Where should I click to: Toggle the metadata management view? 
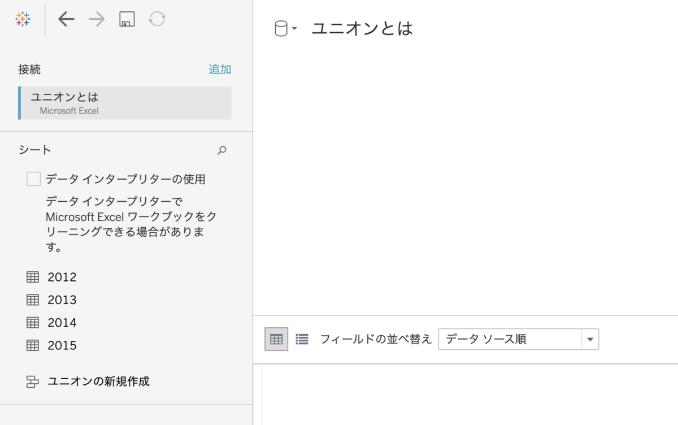tap(302, 339)
